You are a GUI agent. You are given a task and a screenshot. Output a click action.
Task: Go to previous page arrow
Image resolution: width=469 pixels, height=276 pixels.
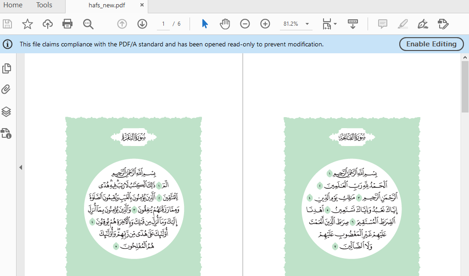[x=122, y=24]
